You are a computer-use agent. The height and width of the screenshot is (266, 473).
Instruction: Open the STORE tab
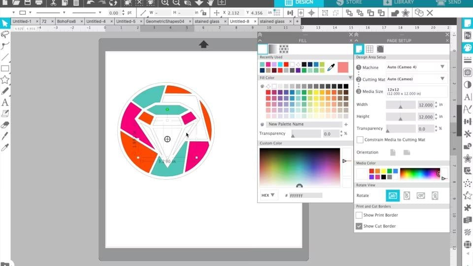[351, 3]
